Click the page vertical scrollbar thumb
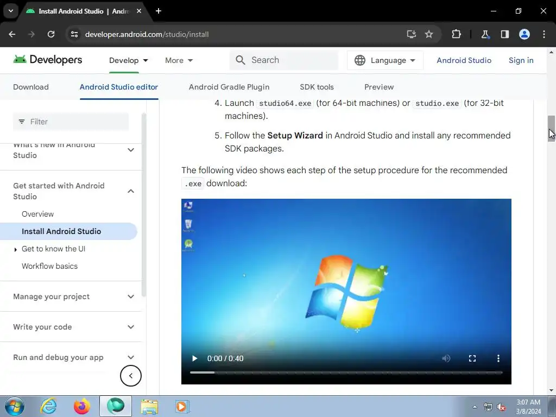Image resolution: width=556 pixels, height=417 pixels. click(x=551, y=128)
